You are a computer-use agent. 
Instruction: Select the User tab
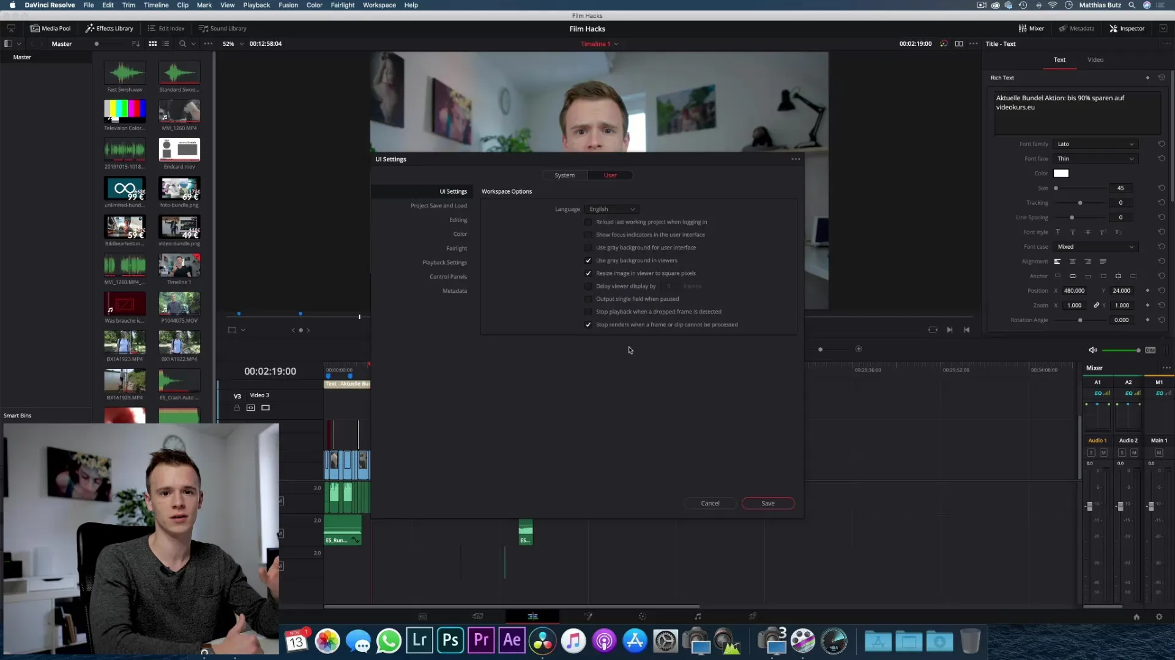pyautogui.click(x=610, y=175)
